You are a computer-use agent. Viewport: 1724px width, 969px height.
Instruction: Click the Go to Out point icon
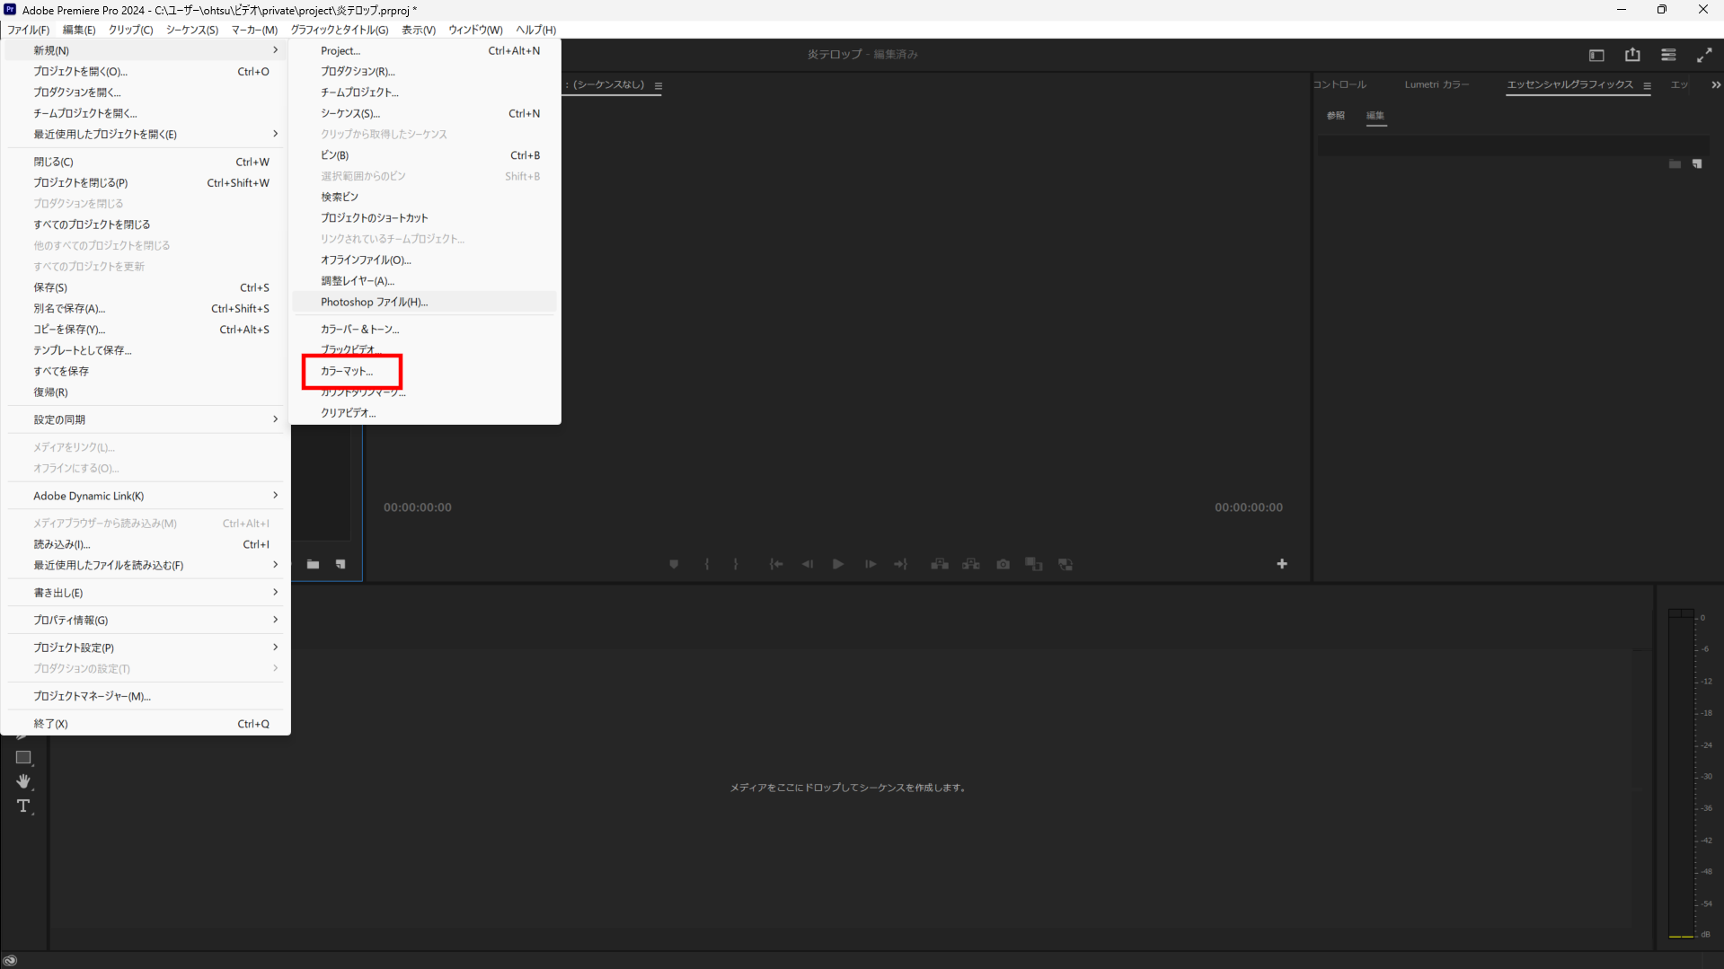pos(900,564)
